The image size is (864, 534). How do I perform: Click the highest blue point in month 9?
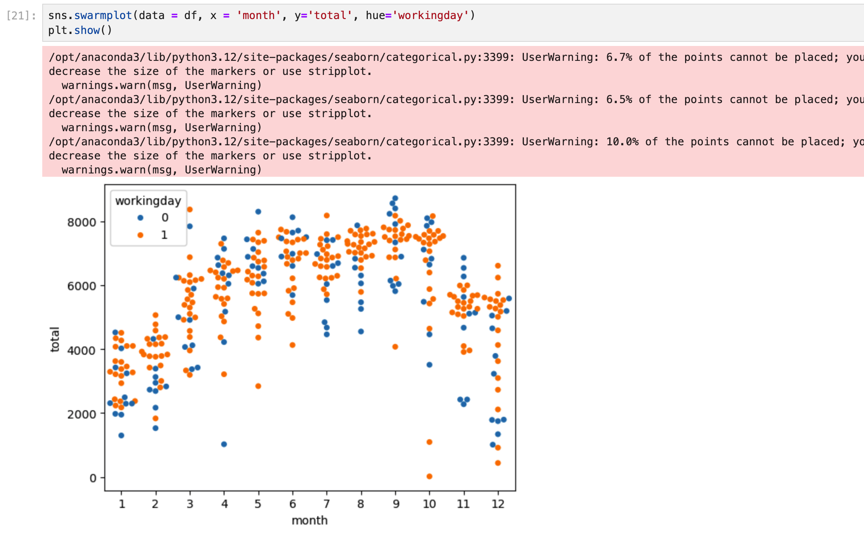[395, 198]
